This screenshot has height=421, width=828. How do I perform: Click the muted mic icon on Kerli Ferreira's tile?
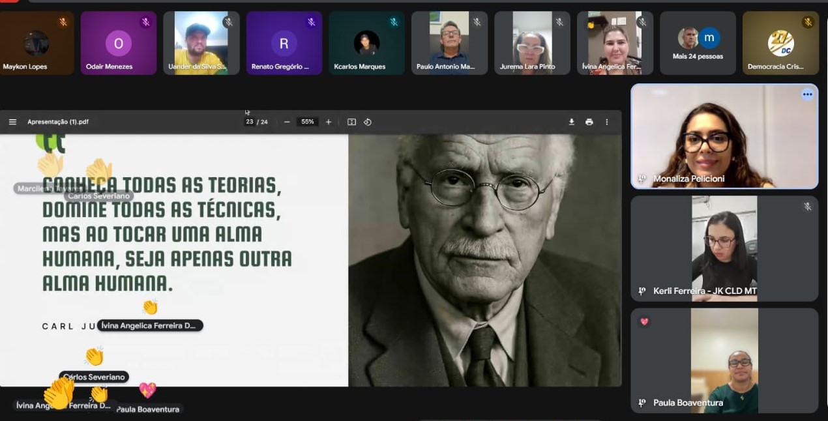tap(807, 207)
